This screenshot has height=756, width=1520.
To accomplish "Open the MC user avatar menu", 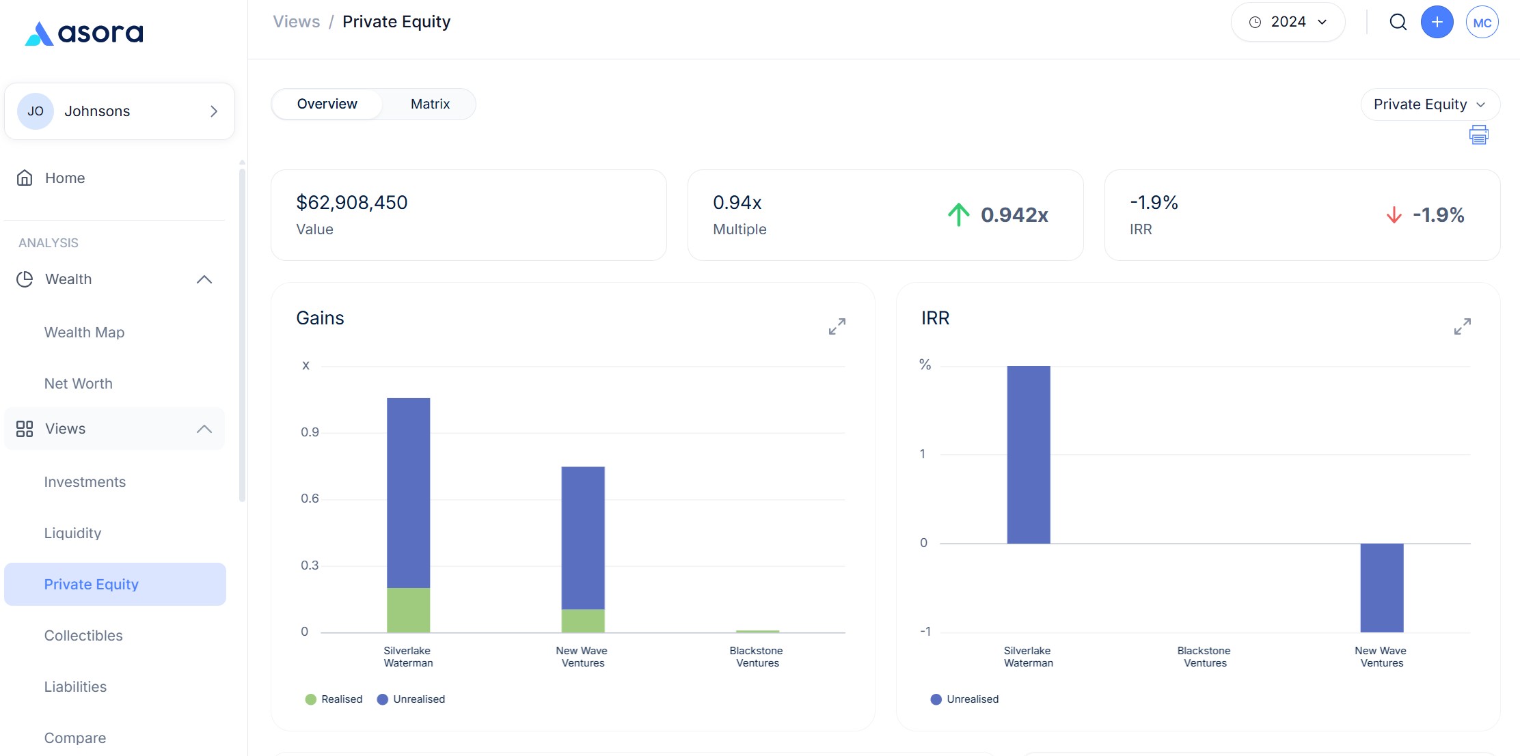I will 1482,23.
